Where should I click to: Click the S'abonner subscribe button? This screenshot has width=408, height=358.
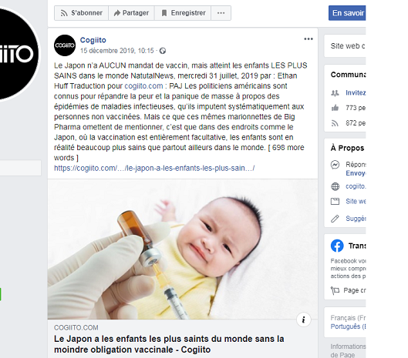click(x=81, y=13)
